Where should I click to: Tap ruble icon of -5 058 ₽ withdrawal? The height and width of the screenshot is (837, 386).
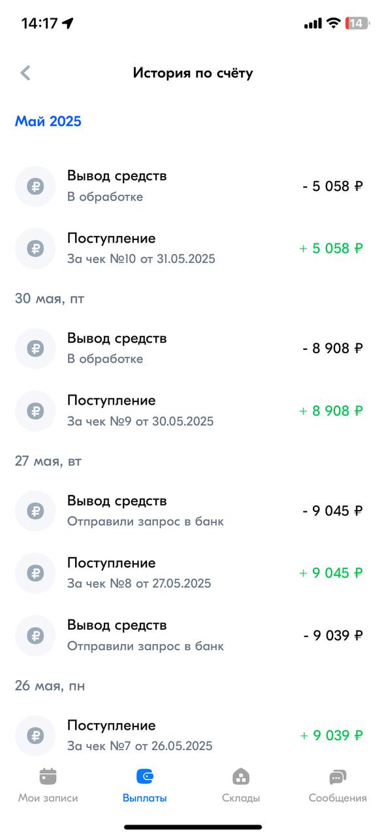point(35,186)
